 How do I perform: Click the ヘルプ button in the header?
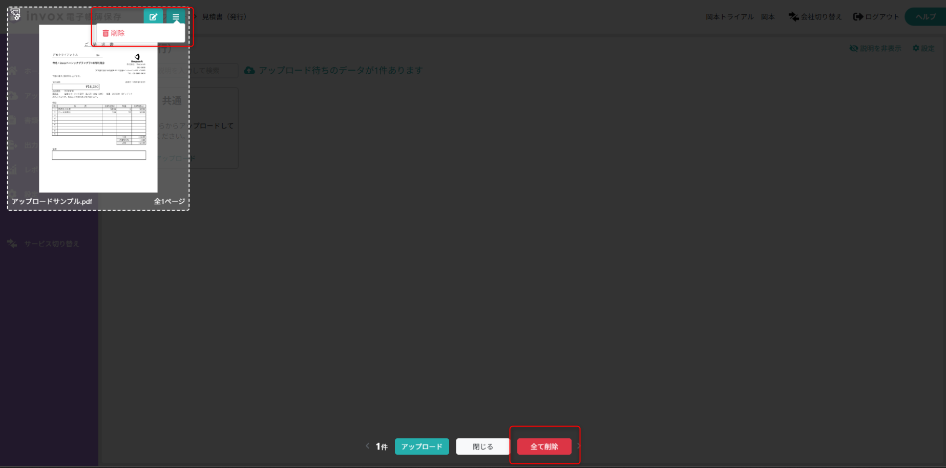926,16
